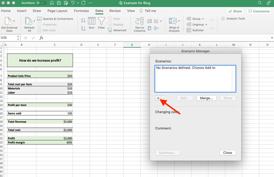
Task: Select the Filter tool
Action: coord(101,23)
